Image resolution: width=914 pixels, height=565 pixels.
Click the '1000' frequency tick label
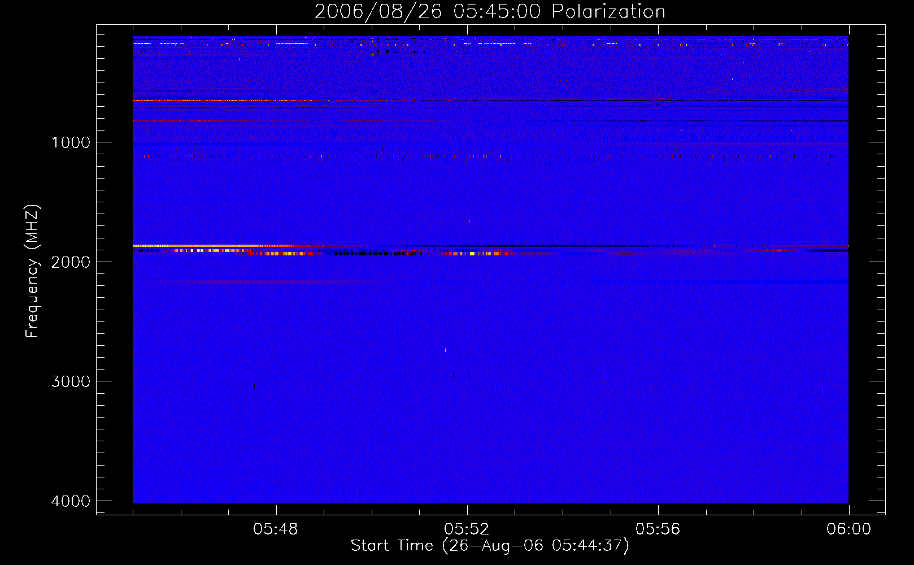pyautogui.click(x=71, y=142)
